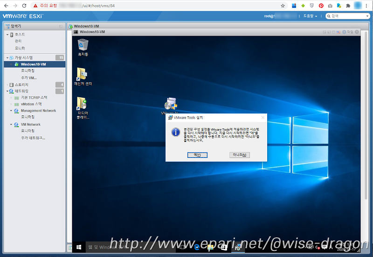
Task: Select 모니터링 under Windows10-VM
Action: coord(28,71)
